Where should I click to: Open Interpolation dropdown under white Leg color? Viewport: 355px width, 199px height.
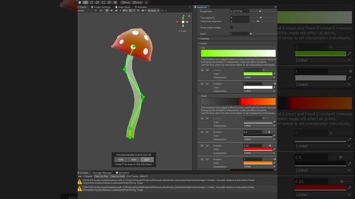259,91
